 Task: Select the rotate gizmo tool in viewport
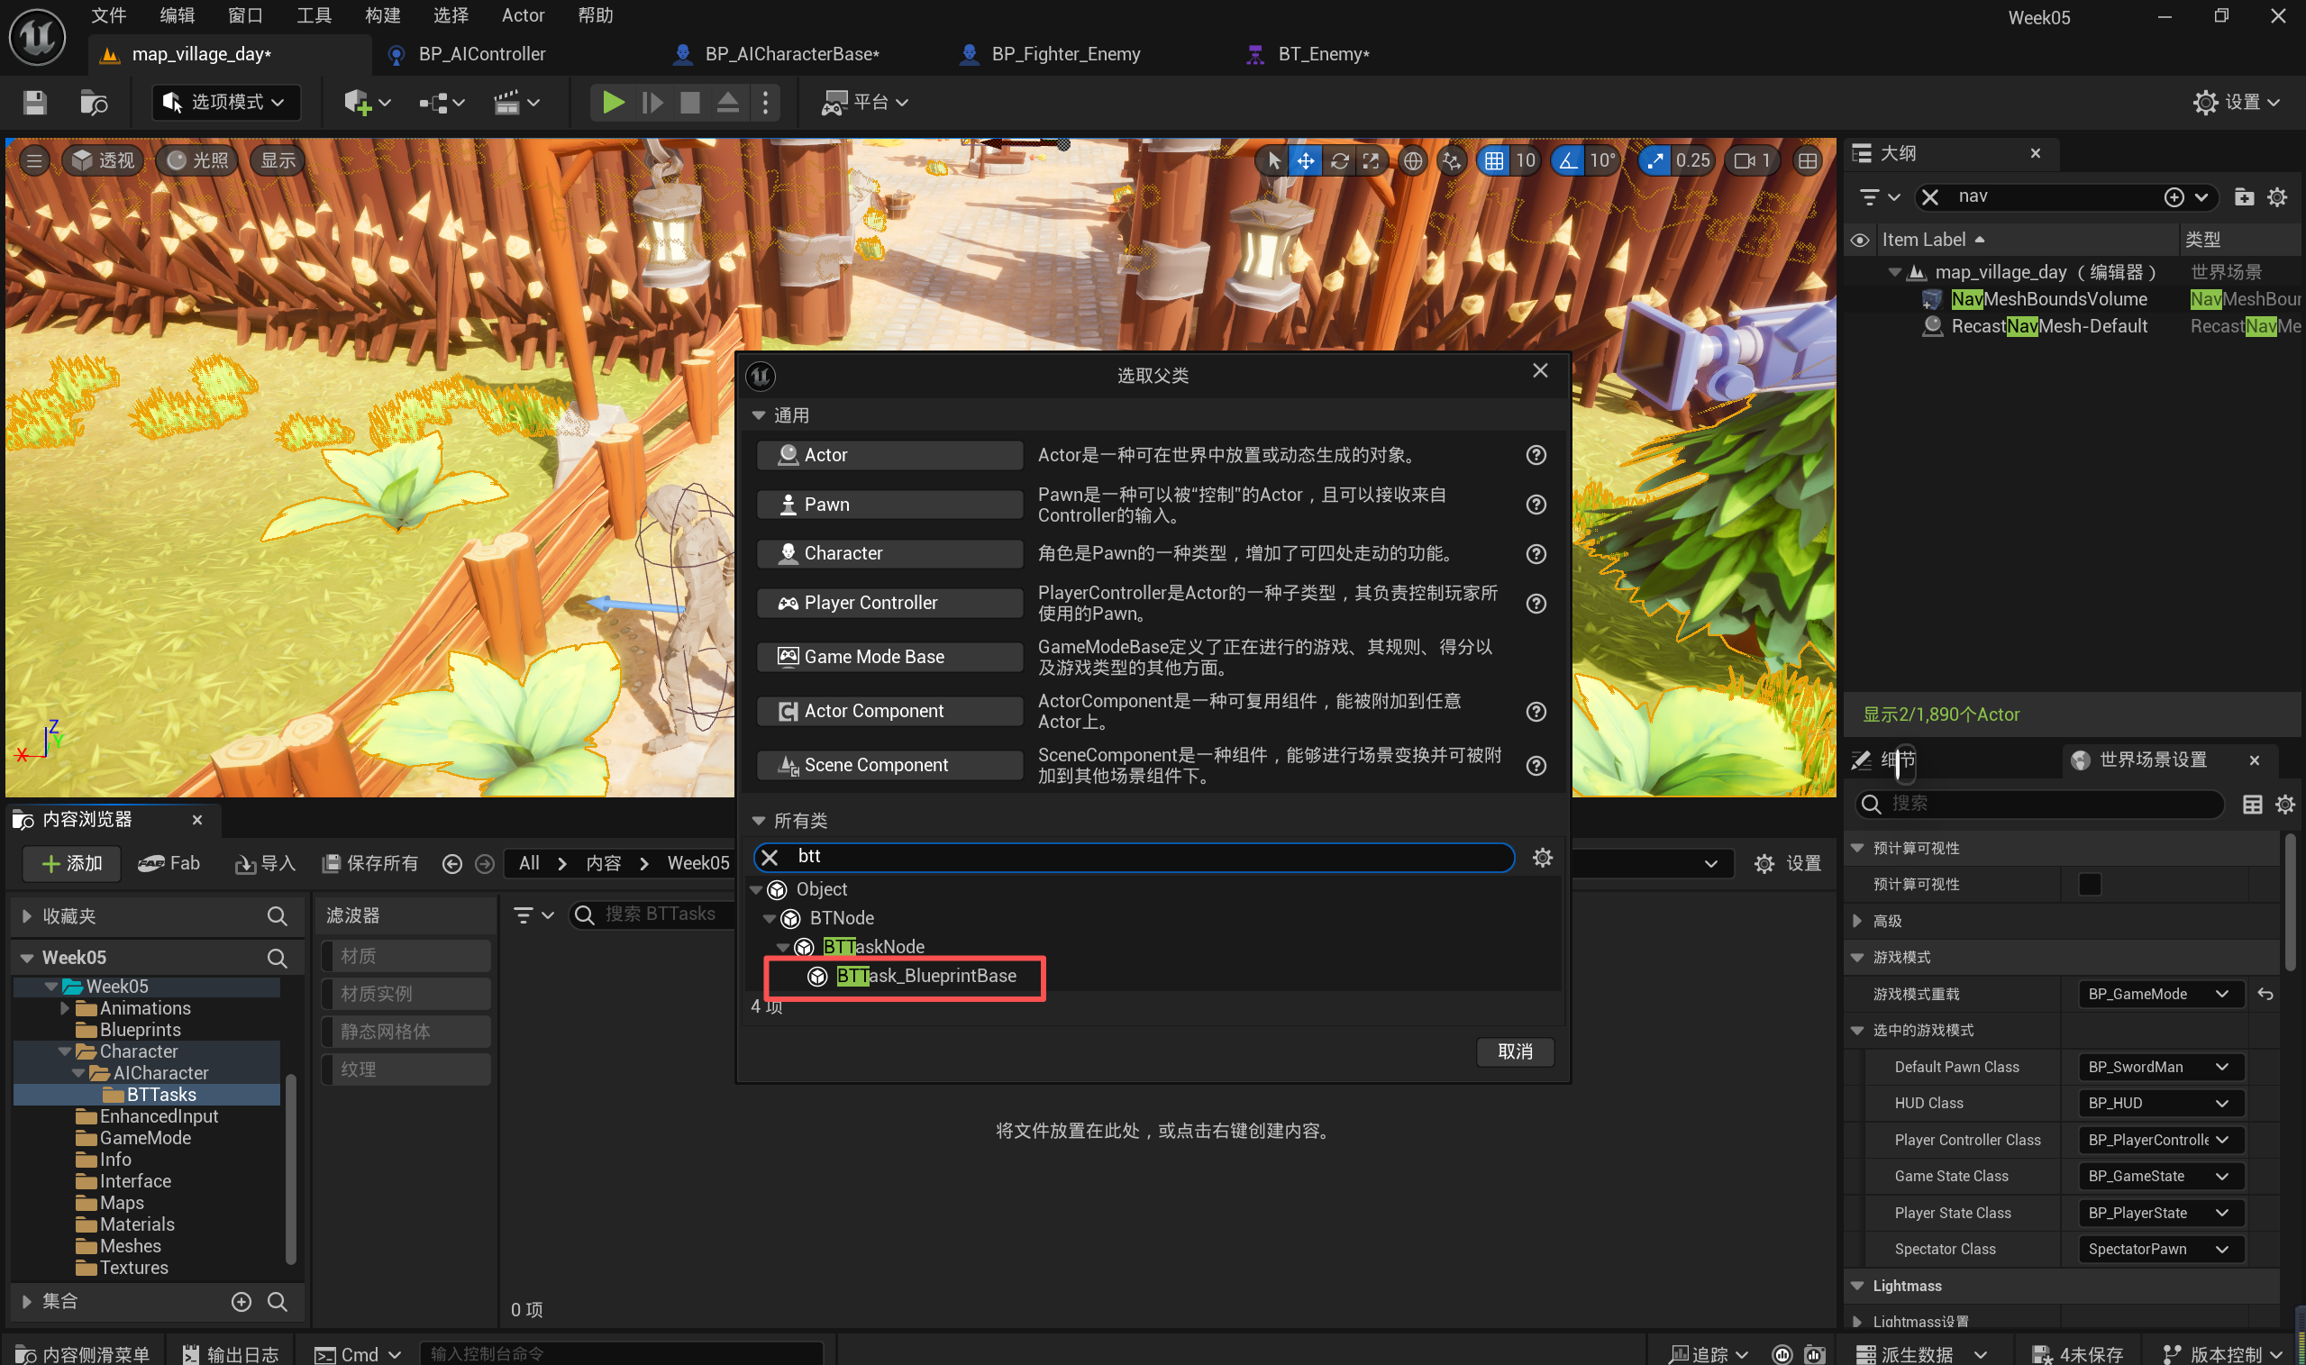click(1339, 161)
